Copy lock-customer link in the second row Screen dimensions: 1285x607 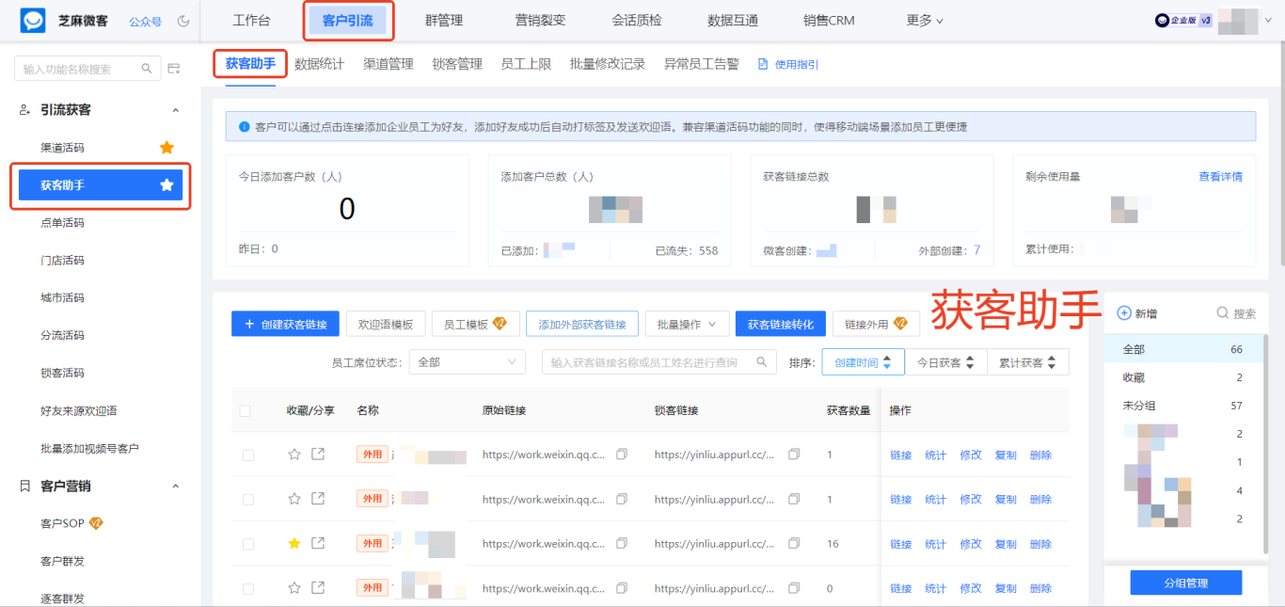click(x=794, y=499)
